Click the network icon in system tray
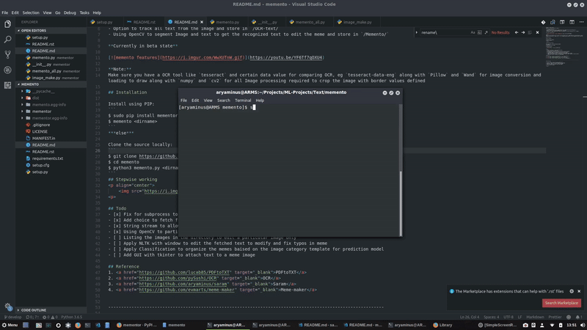 (553, 325)
